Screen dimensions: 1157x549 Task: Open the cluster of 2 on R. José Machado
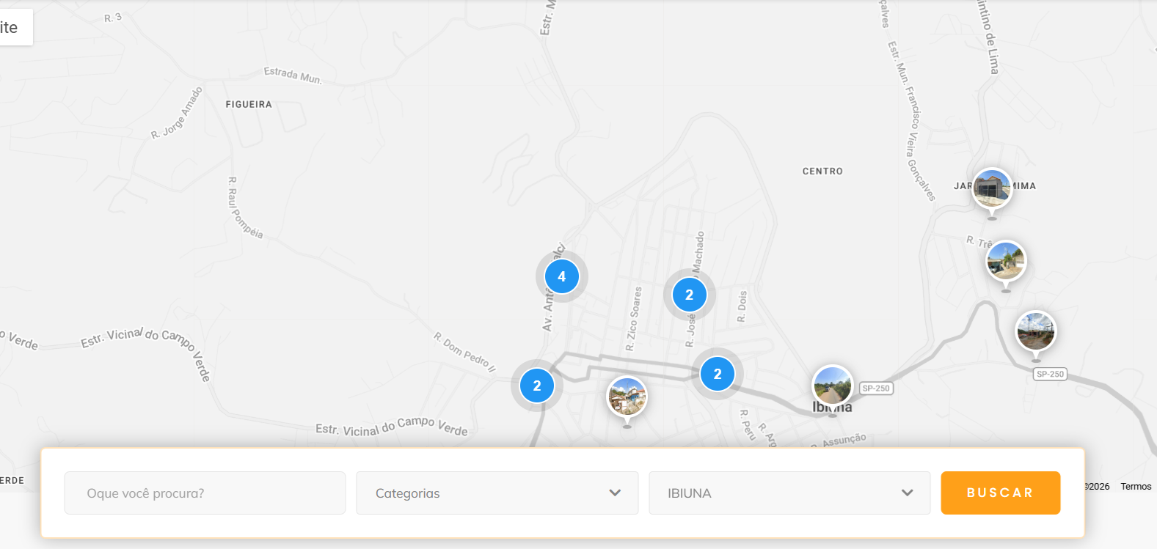tap(689, 295)
